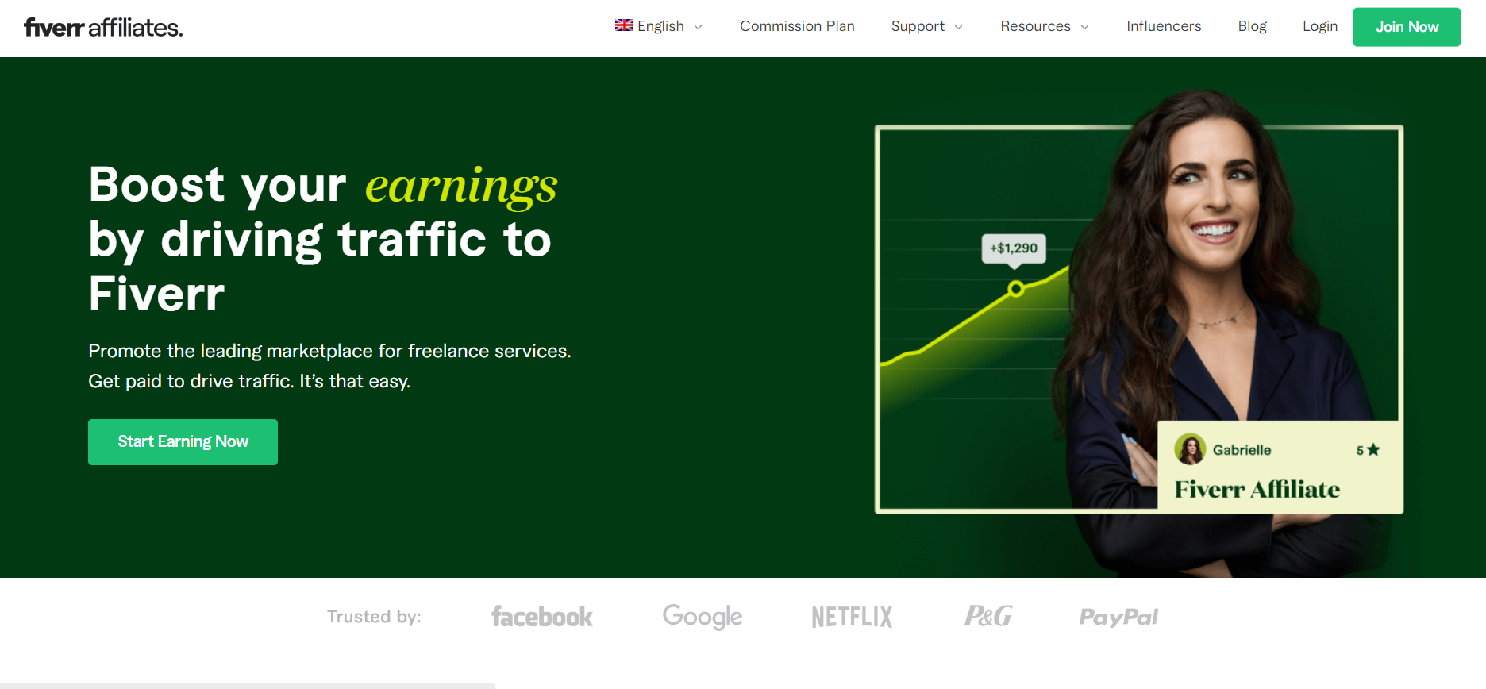Click the Login link
1486x689 pixels.
point(1319,26)
